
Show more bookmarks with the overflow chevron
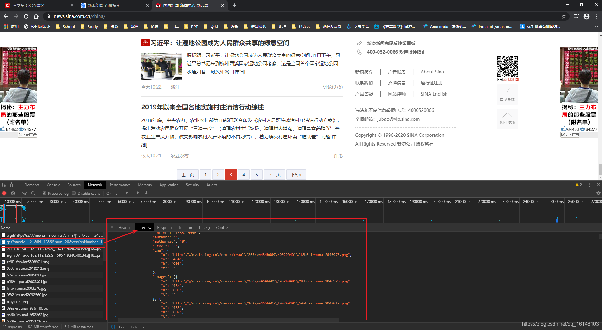click(596, 27)
